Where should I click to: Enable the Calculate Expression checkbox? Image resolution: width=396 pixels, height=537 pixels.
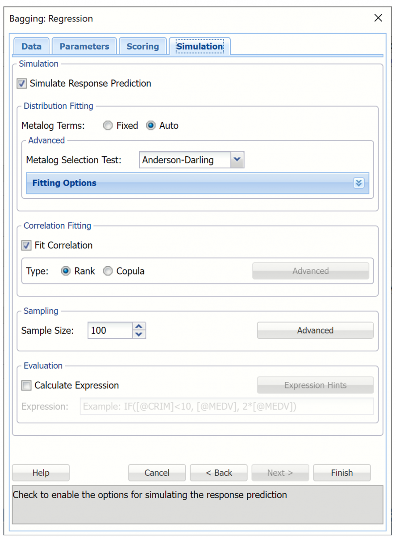(x=27, y=385)
